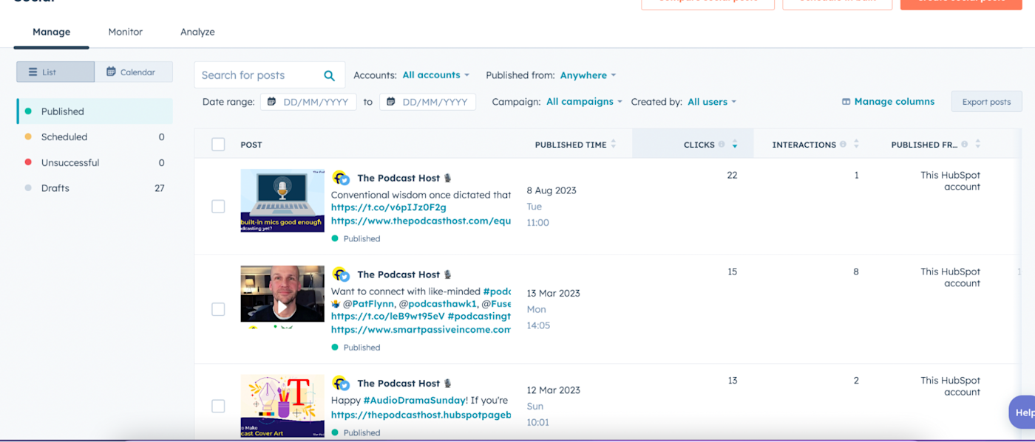The width and height of the screenshot is (1035, 442).
Task: Select the 12 Mar 2023 post checkbox
Action: (218, 406)
